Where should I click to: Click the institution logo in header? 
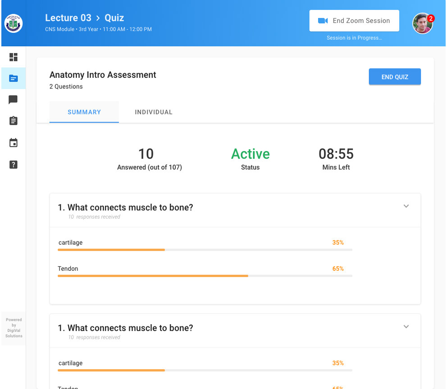14,23
